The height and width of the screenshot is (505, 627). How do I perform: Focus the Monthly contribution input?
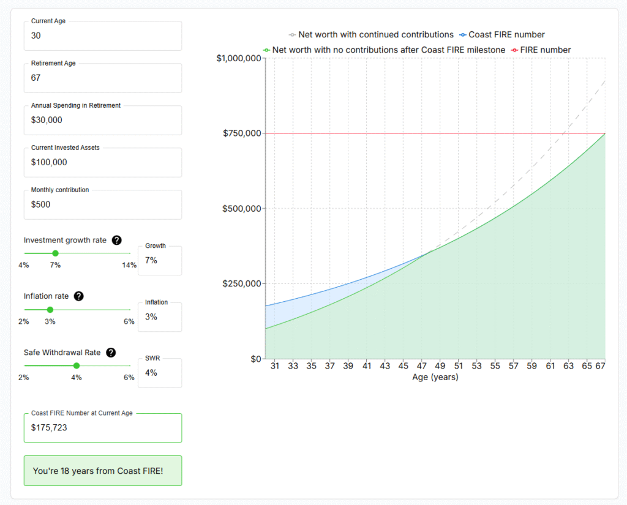point(103,205)
